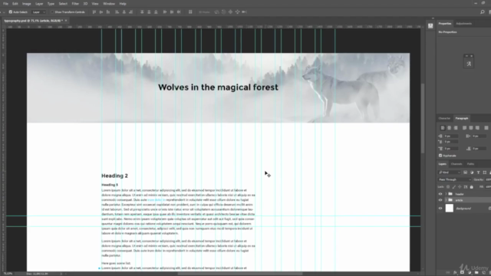This screenshot has width=491, height=276.
Task: Toggle the Auto-Select checkbox
Action: point(11,12)
